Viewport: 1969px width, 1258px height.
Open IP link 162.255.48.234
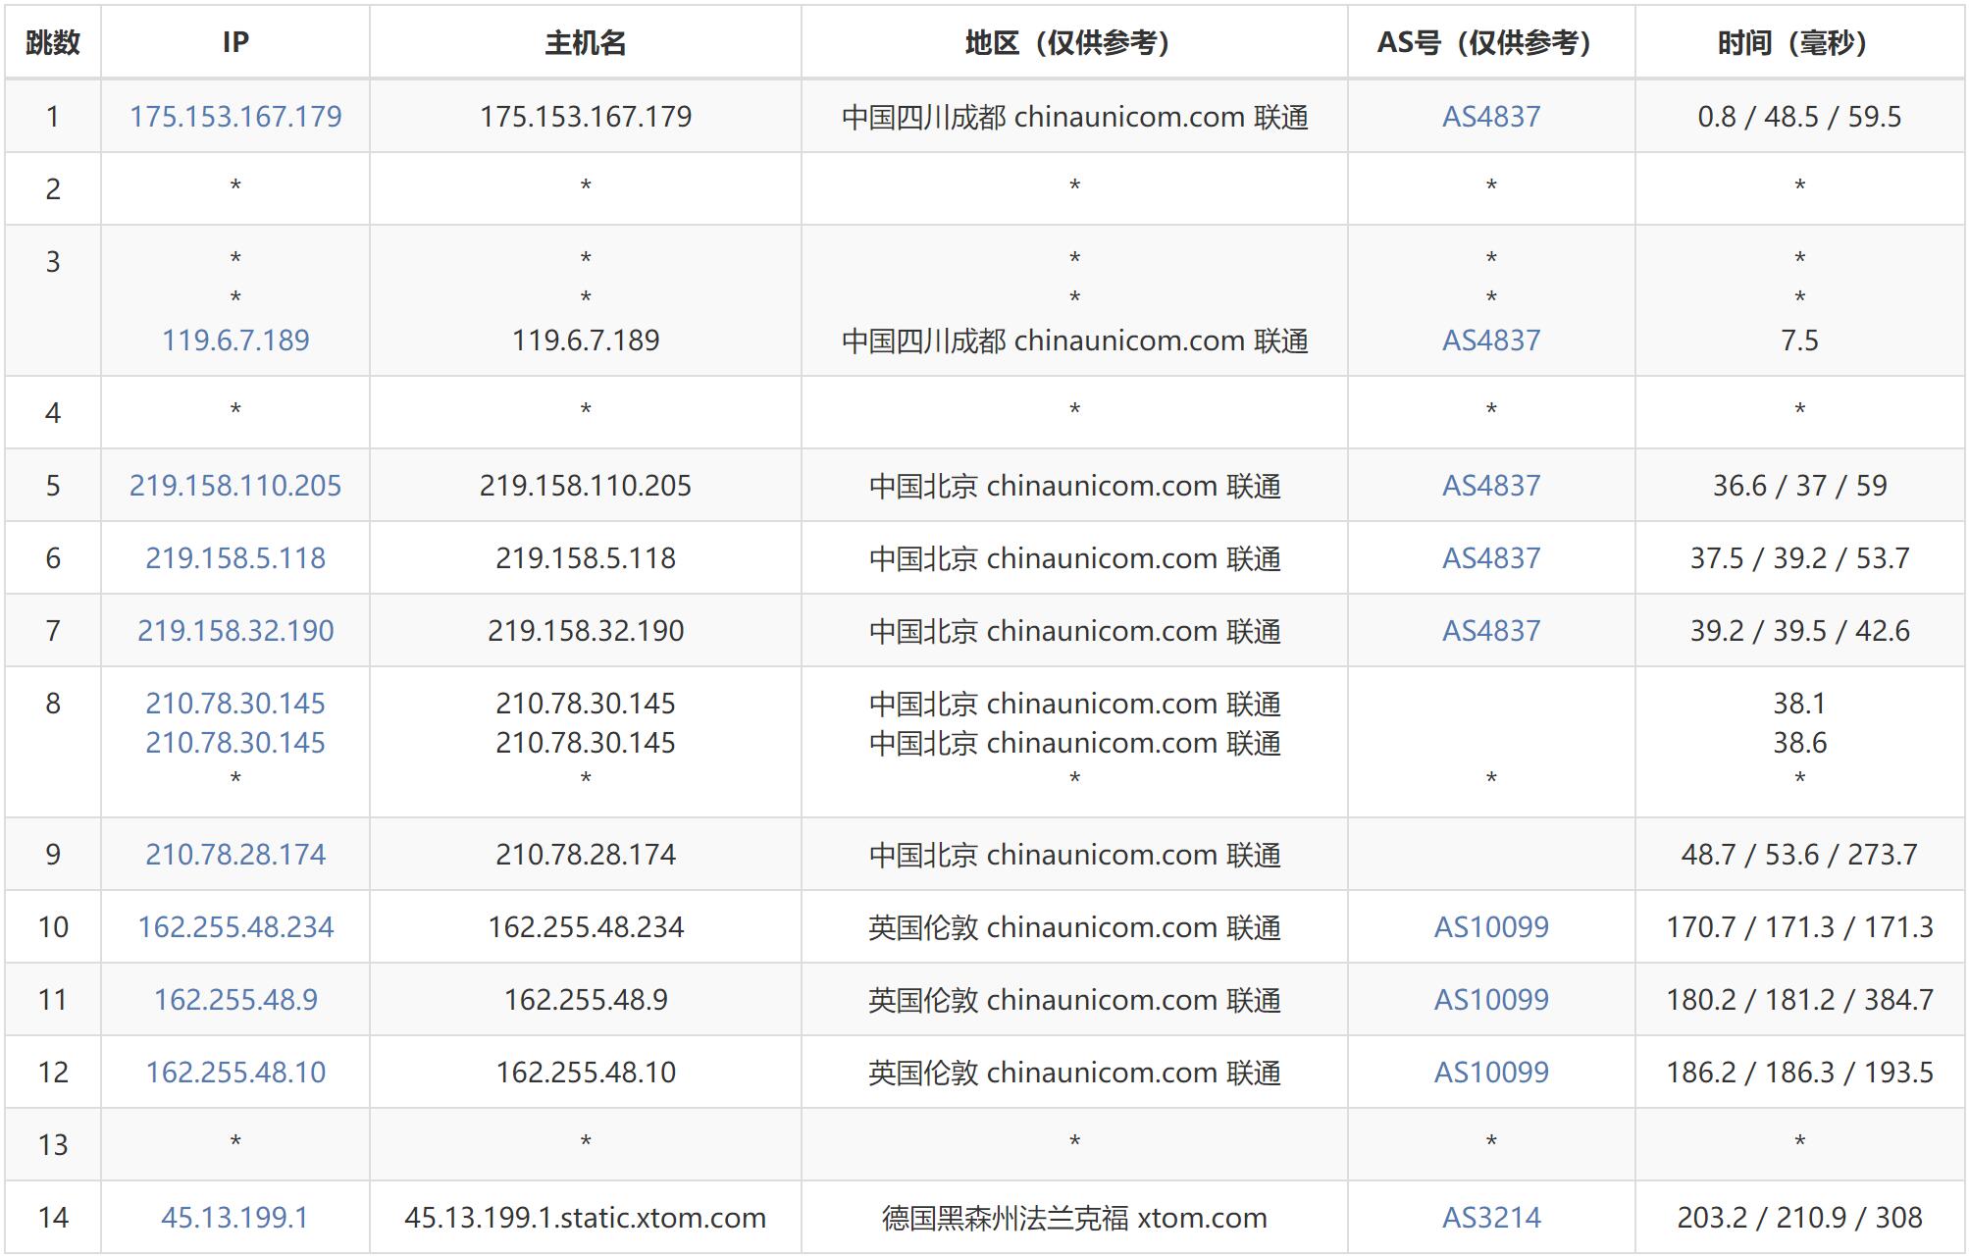pos(235,927)
